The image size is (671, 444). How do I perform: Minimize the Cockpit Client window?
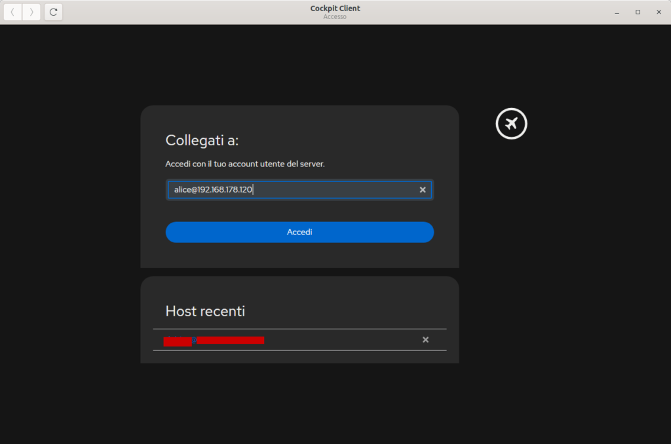(617, 12)
